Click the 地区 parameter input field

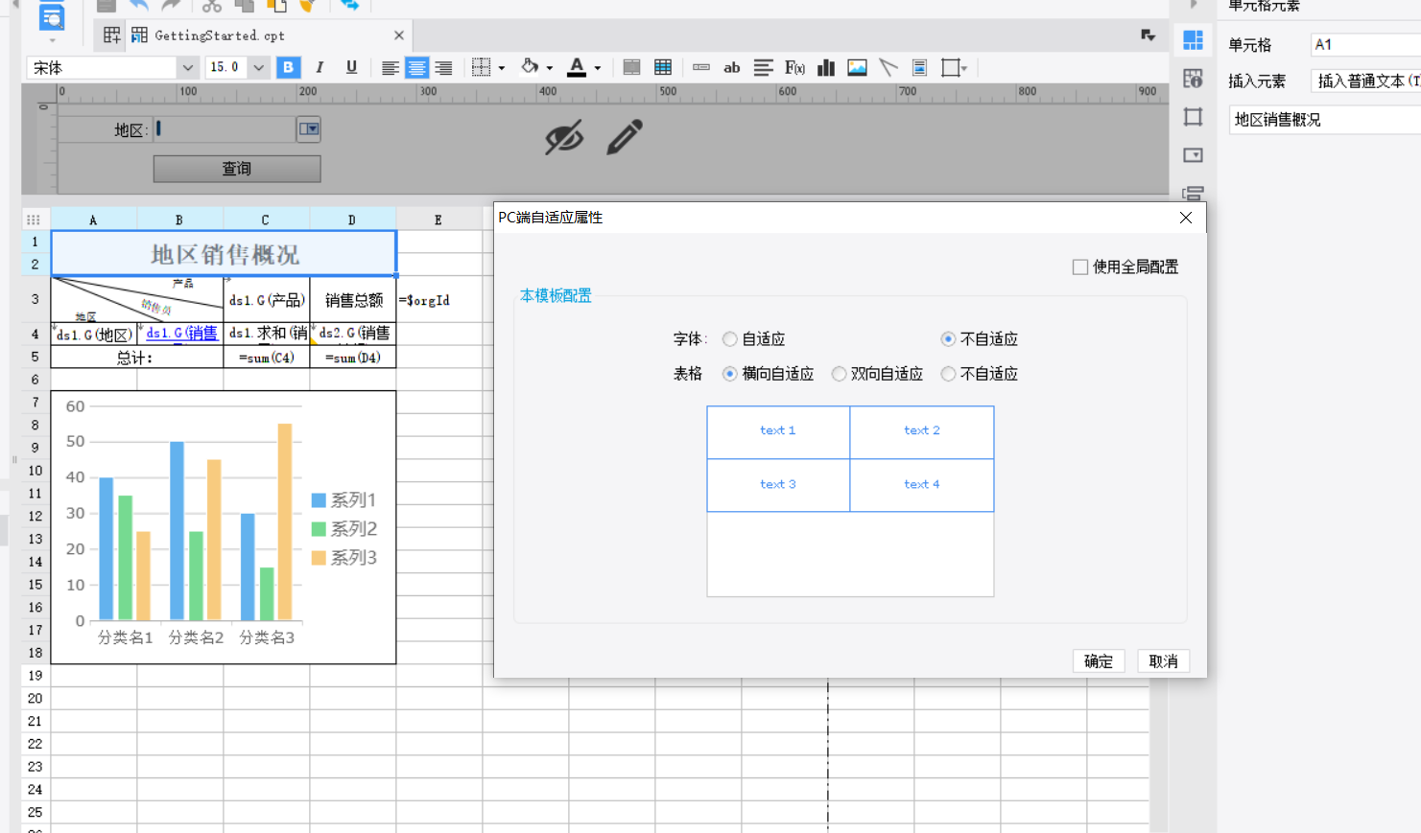pyautogui.click(x=225, y=128)
